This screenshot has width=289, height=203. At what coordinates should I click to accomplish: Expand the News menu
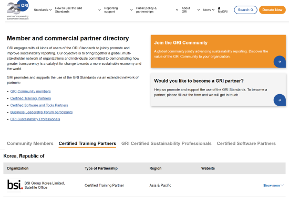209,10
